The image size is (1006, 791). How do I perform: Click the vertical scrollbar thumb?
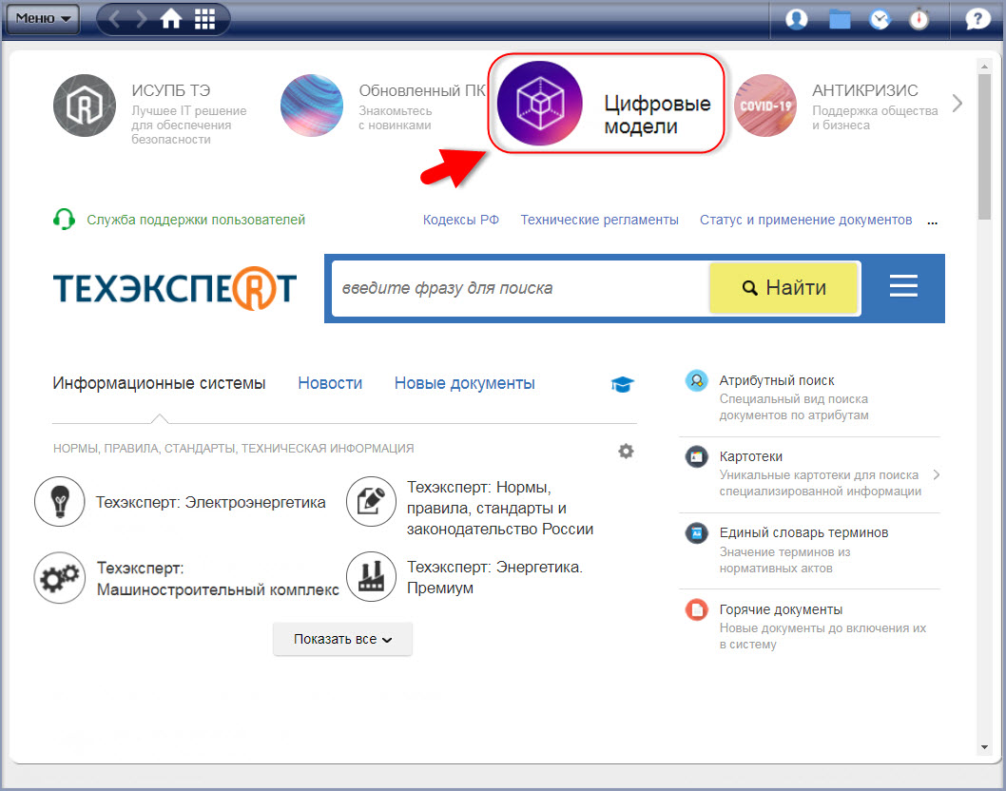coord(984,147)
